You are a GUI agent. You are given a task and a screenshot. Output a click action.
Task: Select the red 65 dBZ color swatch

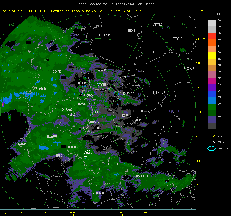coord(211,36)
